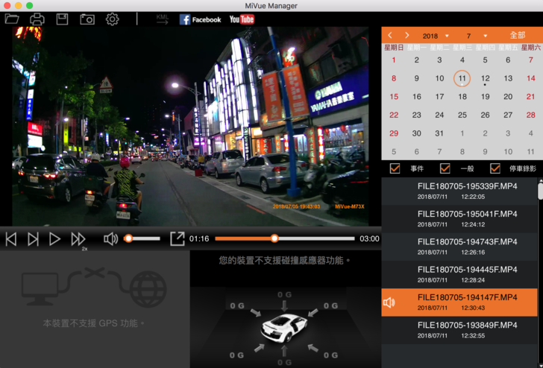This screenshot has width=543, height=368.
Task: Toggle the 一般 checkbox
Action: tap(445, 168)
